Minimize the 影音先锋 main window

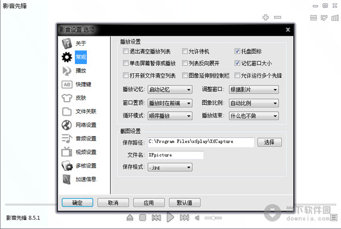[315, 6]
